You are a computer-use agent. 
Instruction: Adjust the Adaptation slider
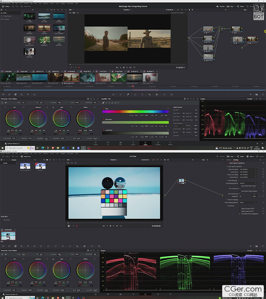point(245,196)
